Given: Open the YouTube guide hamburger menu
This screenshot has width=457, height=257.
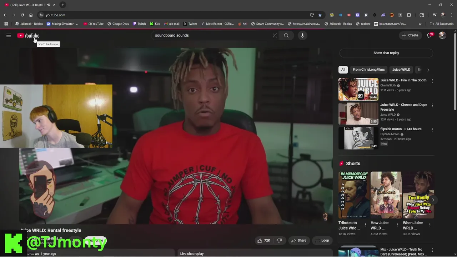Looking at the screenshot, I should 9,35.
